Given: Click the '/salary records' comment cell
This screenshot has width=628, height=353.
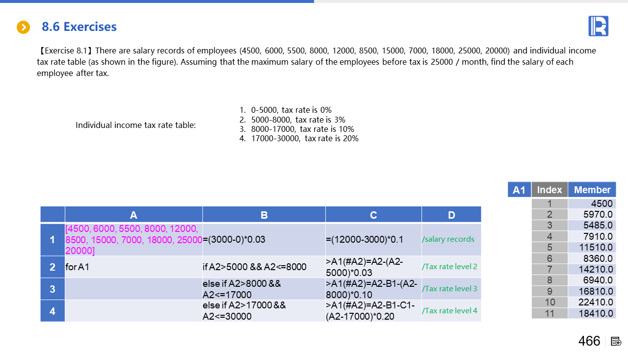Looking at the screenshot, I should (x=448, y=240).
